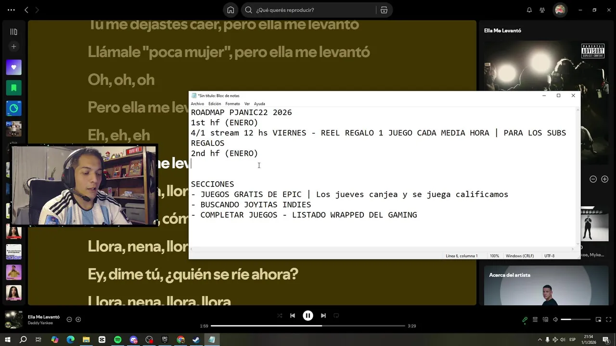
Task: Click Ella Me Levantó header in right panel
Action: pos(502,31)
